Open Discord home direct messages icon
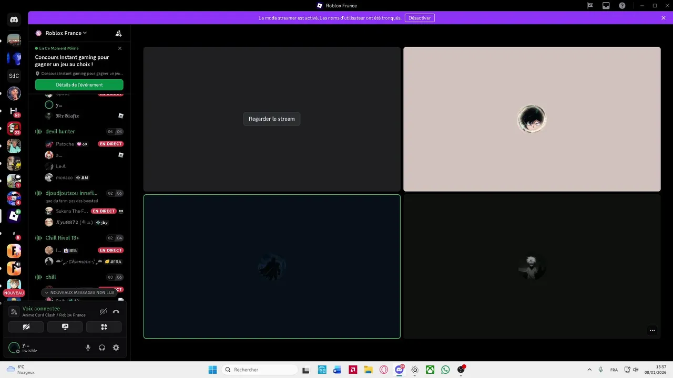The image size is (673, 378). (14, 20)
